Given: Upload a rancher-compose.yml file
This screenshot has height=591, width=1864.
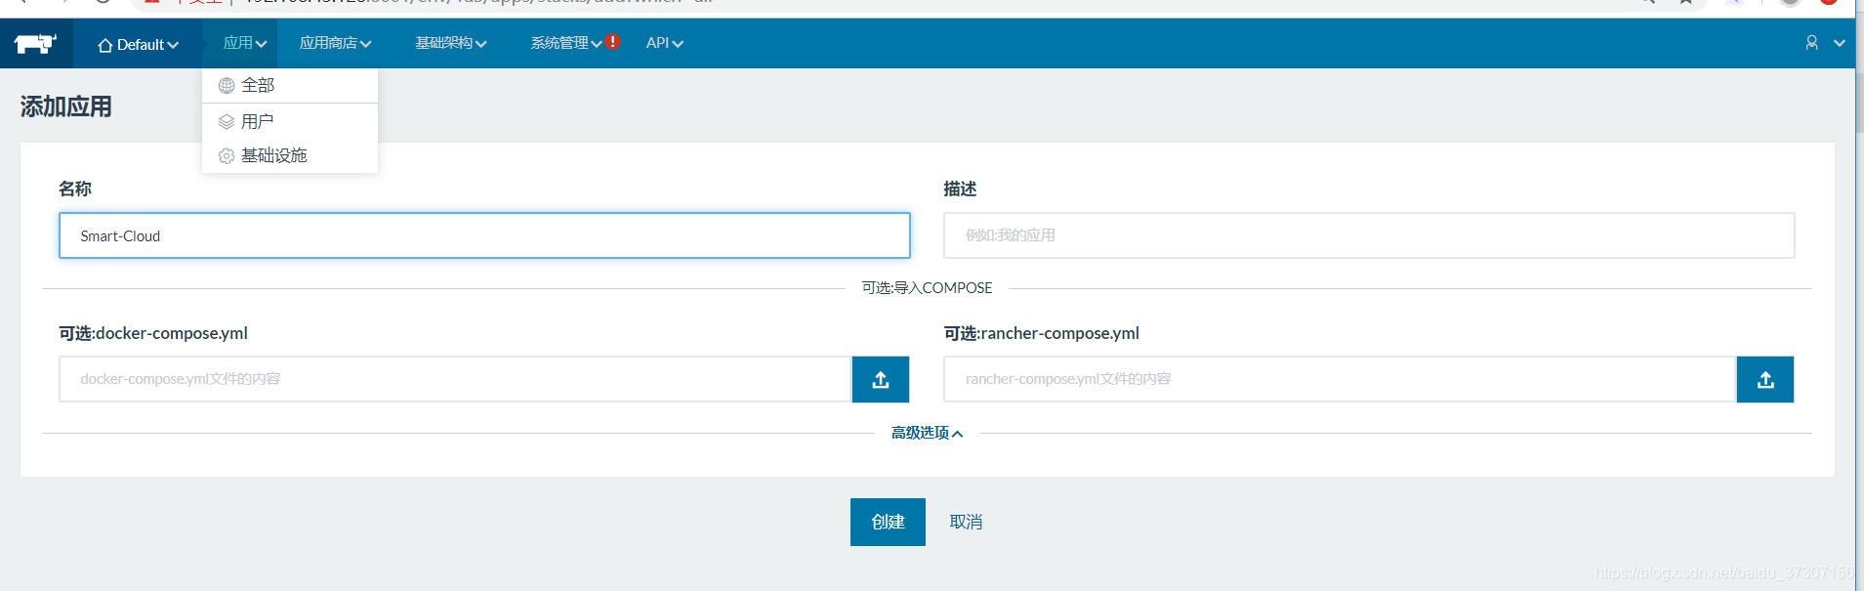Looking at the screenshot, I should coord(1765,379).
